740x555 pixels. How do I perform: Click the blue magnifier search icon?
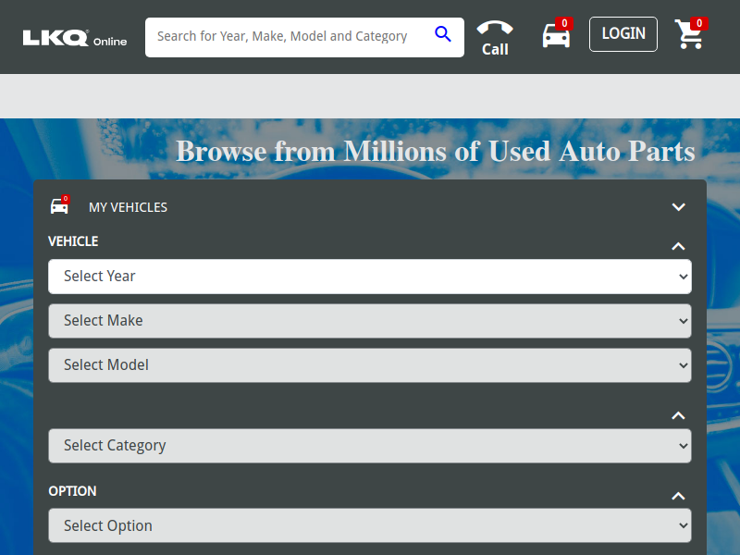[443, 35]
